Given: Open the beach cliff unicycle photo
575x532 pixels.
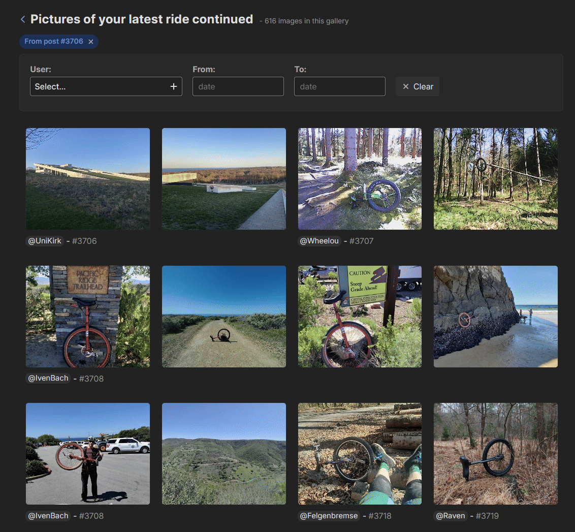Looking at the screenshot, I should click(495, 316).
